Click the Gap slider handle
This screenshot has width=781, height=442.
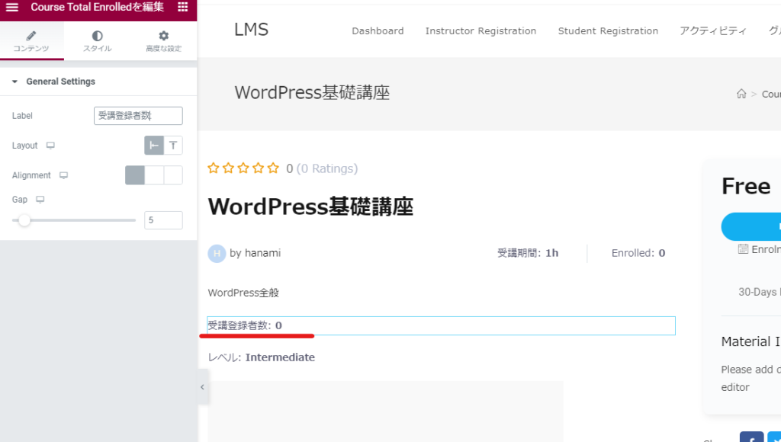[x=24, y=220]
